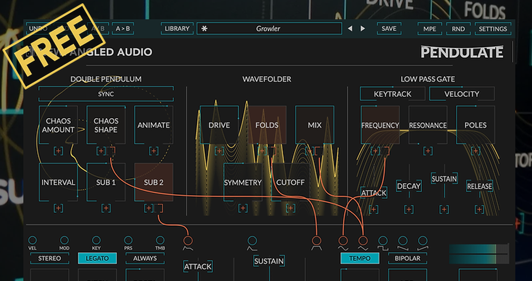Open the preset LIBRARY
This screenshot has width=532, height=281.
click(x=177, y=29)
